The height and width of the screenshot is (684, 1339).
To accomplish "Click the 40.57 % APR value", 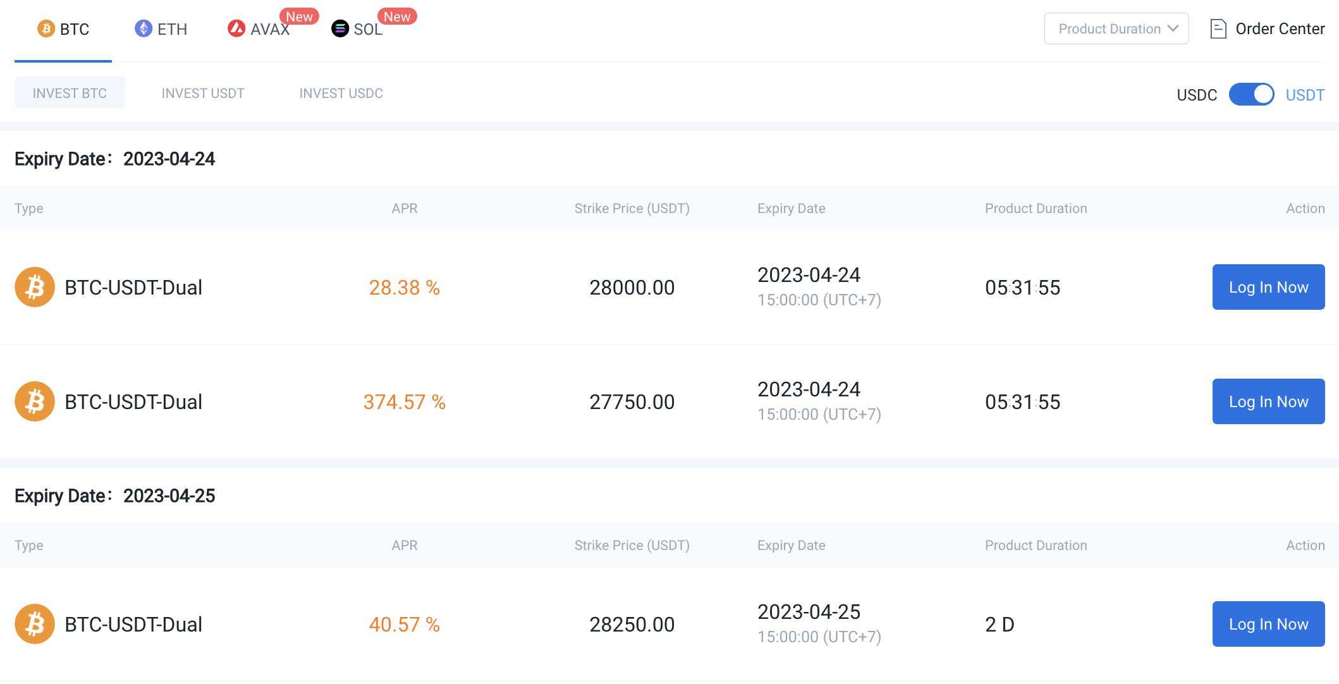I will [405, 625].
